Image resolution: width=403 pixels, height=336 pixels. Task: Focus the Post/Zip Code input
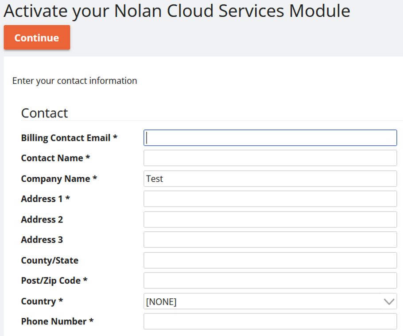coord(270,281)
